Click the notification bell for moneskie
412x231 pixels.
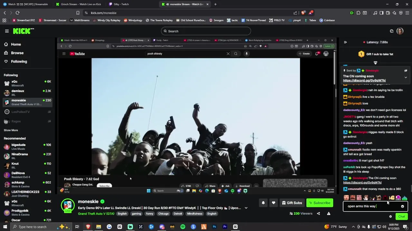click(x=263, y=203)
